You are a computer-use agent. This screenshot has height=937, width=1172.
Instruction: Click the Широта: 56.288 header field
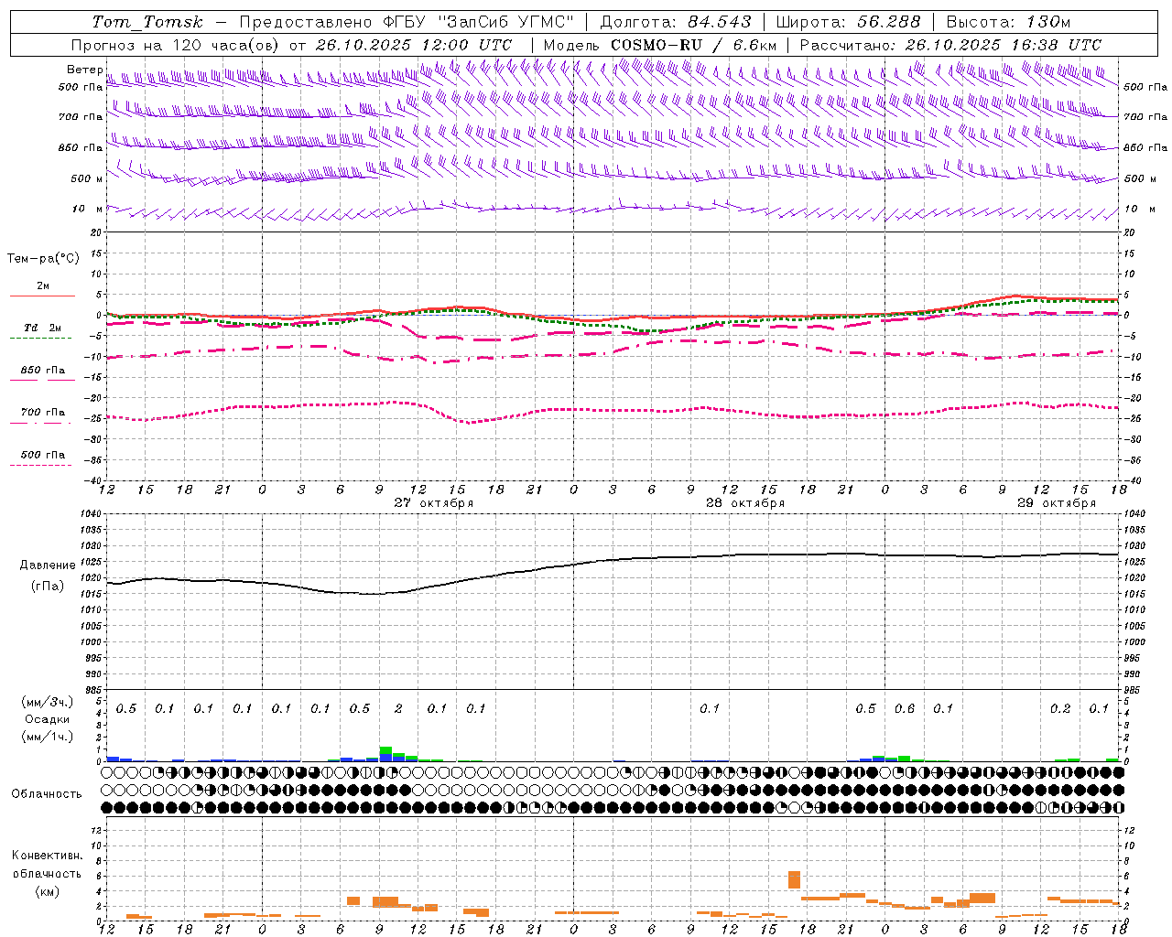(x=848, y=22)
